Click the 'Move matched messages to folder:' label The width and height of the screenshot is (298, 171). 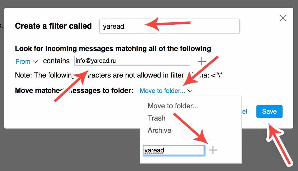point(74,91)
